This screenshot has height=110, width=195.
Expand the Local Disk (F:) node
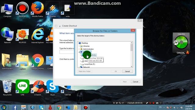(x=80, y=64)
